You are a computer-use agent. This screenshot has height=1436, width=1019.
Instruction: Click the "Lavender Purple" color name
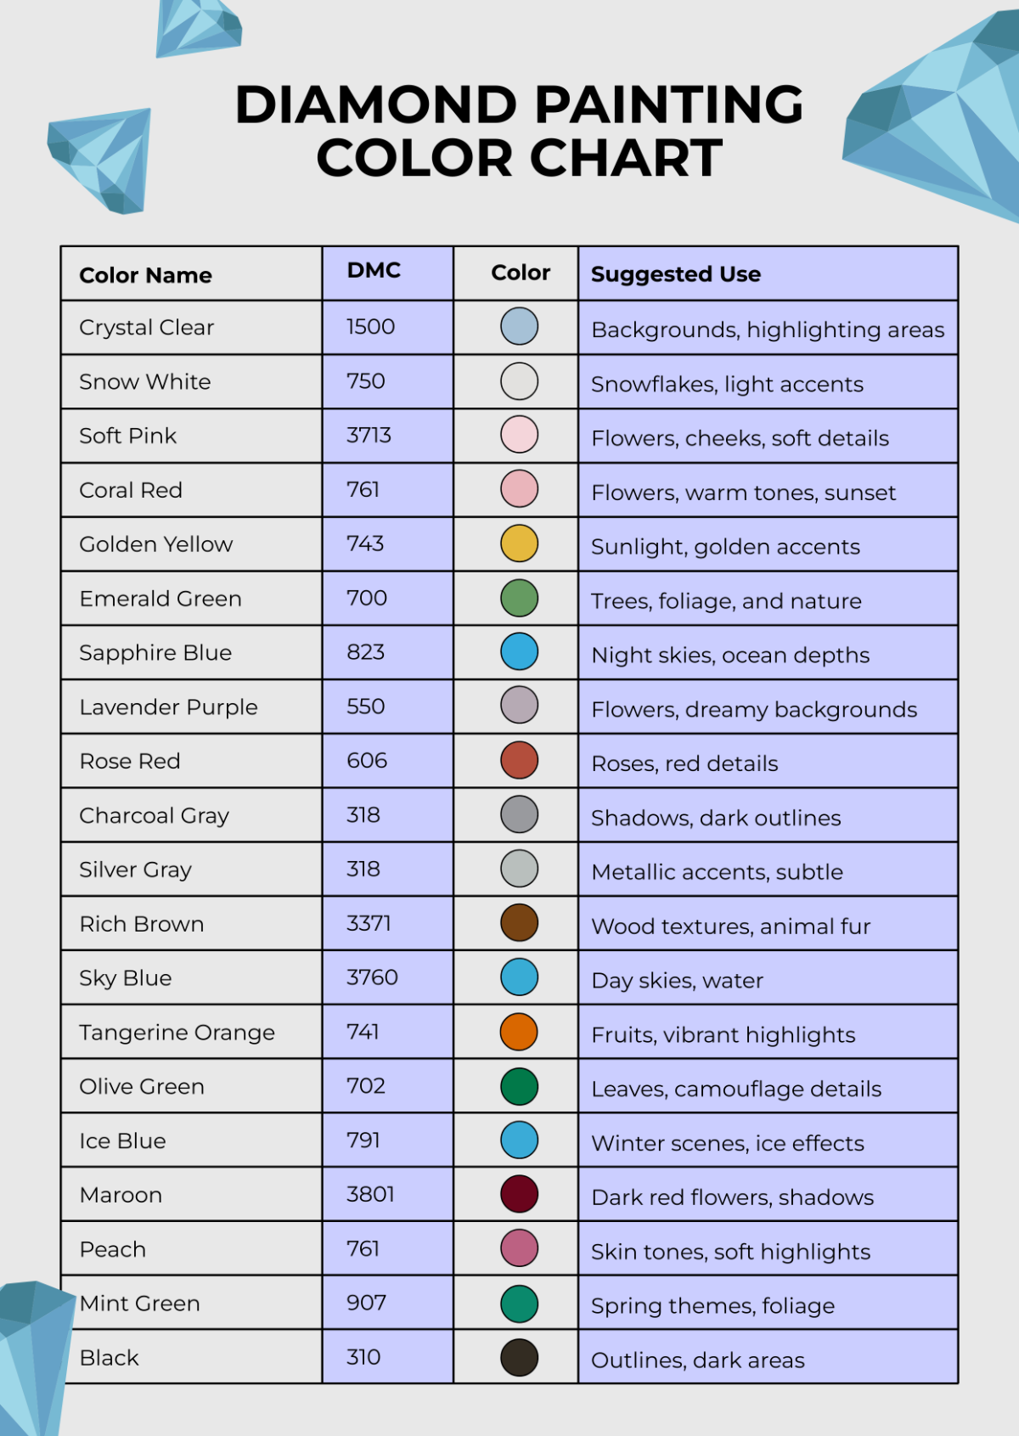point(168,707)
